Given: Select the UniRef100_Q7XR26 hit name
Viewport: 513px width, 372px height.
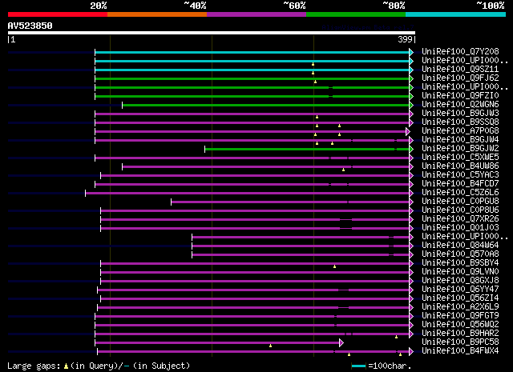Looking at the screenshot, I should click(x=460, y=219).
